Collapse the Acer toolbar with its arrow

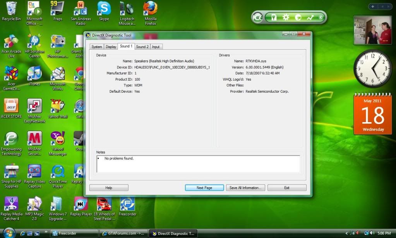pyautogui.click(x=321, y=17)
